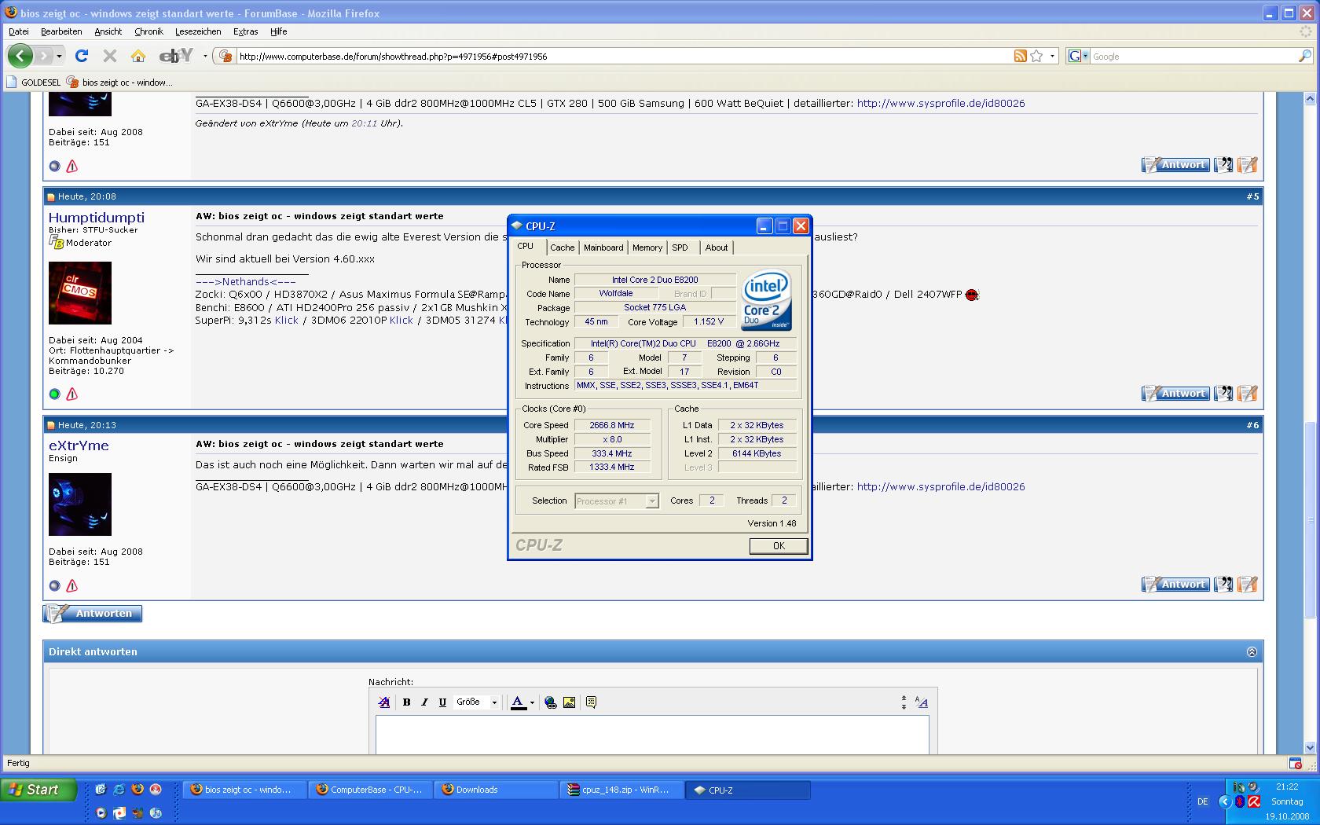
Task: Stop loading with the X toolbar icon
Action: pyautogui.click(x=110, y=56)
